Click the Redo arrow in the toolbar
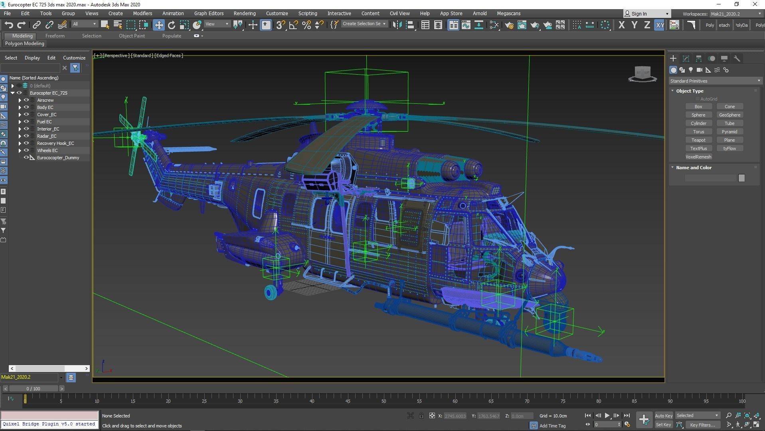The width and height of the screenshot is (765, 431). [22, 25]
